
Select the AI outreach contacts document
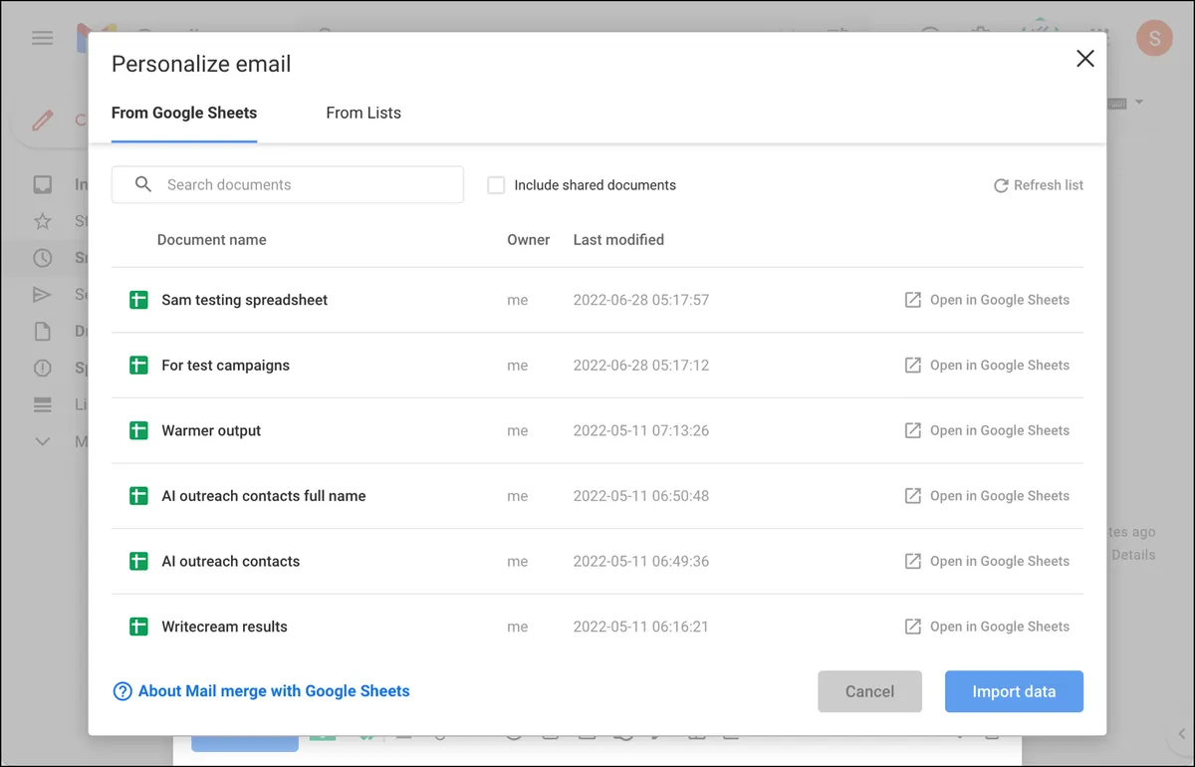[x=597, y=561]
